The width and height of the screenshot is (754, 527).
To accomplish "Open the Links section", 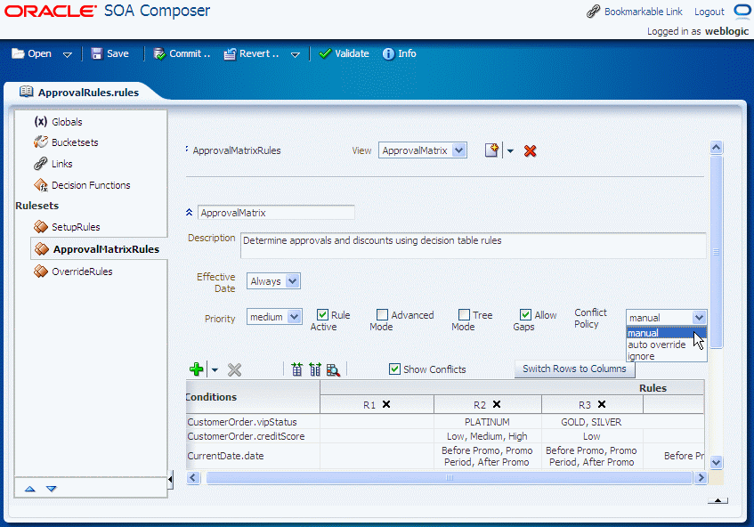I will point(53,164).
